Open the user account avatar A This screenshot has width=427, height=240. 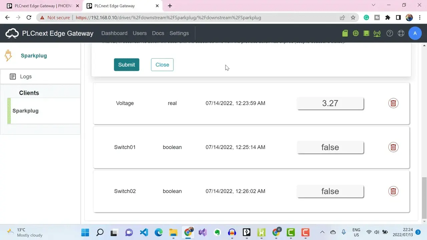tap(415, 33)
